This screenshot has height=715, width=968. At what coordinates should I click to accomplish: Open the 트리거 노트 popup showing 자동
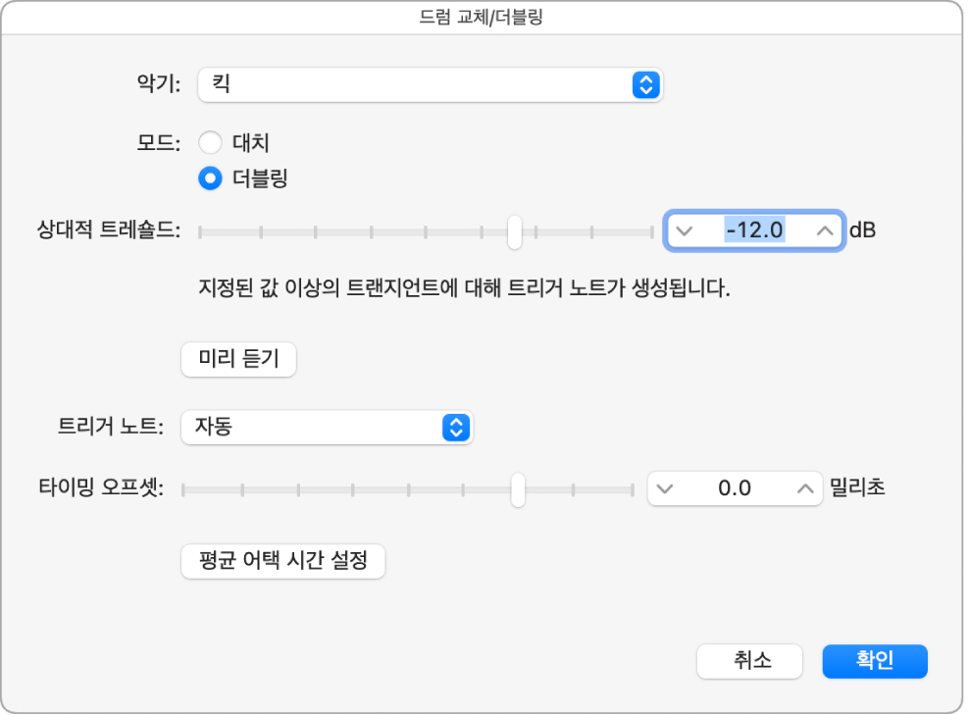click(327, 428)
